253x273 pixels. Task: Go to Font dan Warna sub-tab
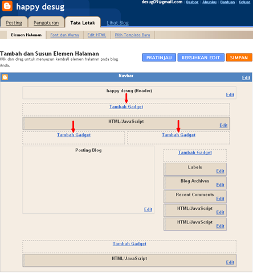pos(64,35)
